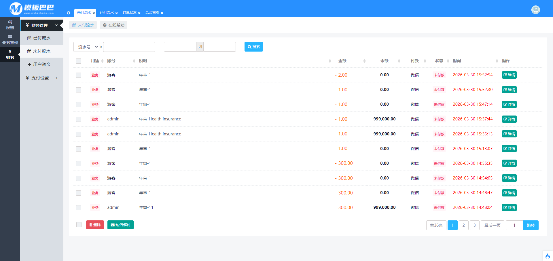The height and width of the screenshot is (261, 553).
Task: Go to page 2 in pagination
Action: pos(463,225)
